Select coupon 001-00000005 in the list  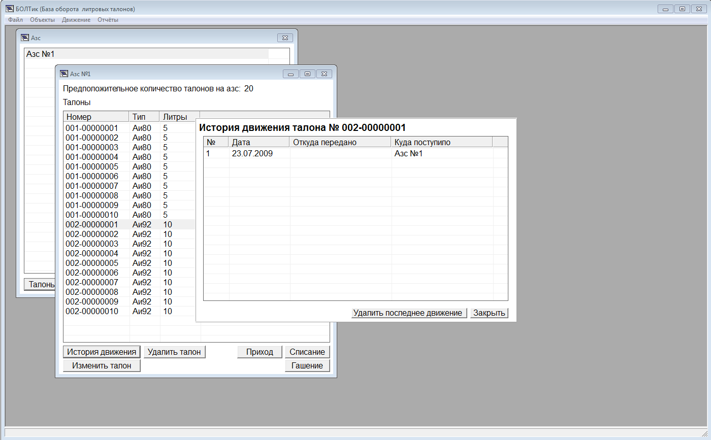pyautogui.click(x=92, y=166)
